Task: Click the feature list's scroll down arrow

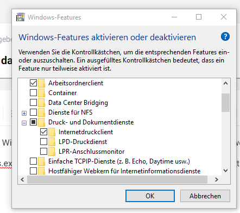Action: point(225,171)
